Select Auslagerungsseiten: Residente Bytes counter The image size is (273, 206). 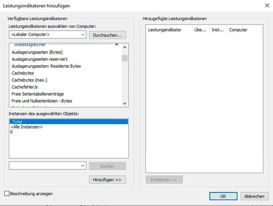46,66
